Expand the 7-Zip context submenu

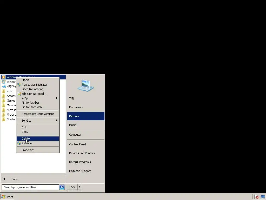38,98
